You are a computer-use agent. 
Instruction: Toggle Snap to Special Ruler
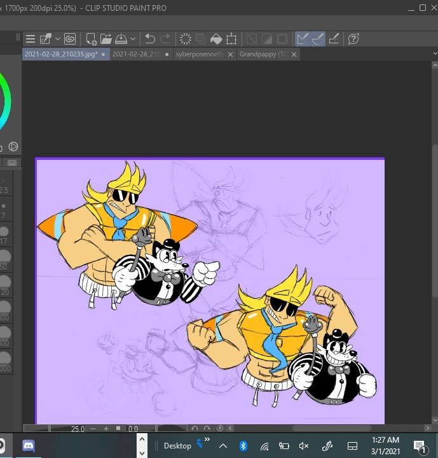click(x=318, y=39)
